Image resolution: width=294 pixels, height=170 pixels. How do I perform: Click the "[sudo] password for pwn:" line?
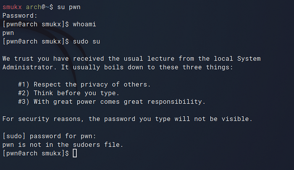pos(49,136)
